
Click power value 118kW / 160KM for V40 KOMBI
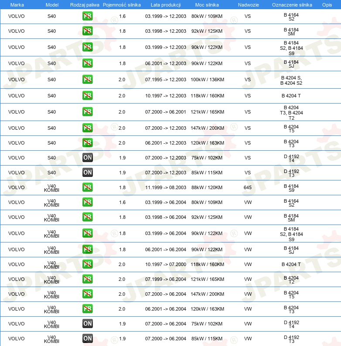tap(207, 264)
